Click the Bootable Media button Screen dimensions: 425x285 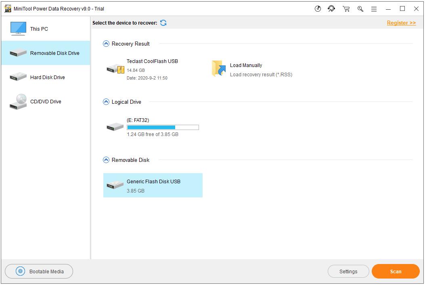(x=39, y=271)
